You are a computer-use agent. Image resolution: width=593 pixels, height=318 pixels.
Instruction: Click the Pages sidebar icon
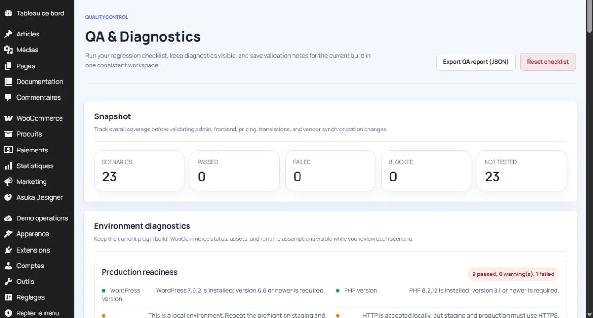[8, 66]
